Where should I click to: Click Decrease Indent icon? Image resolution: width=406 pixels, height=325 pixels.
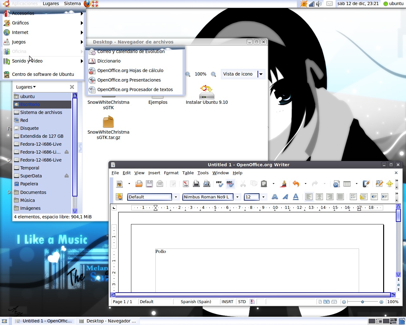point(374,197)
